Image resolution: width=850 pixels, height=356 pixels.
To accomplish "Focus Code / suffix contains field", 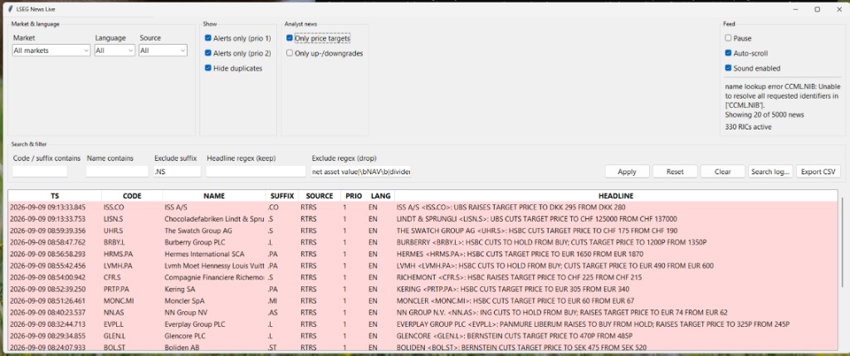I will tap(40, 172).
